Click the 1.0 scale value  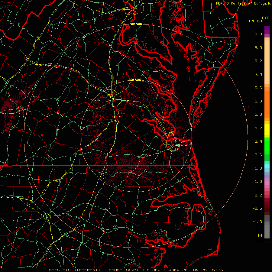[x=258, y=182]
